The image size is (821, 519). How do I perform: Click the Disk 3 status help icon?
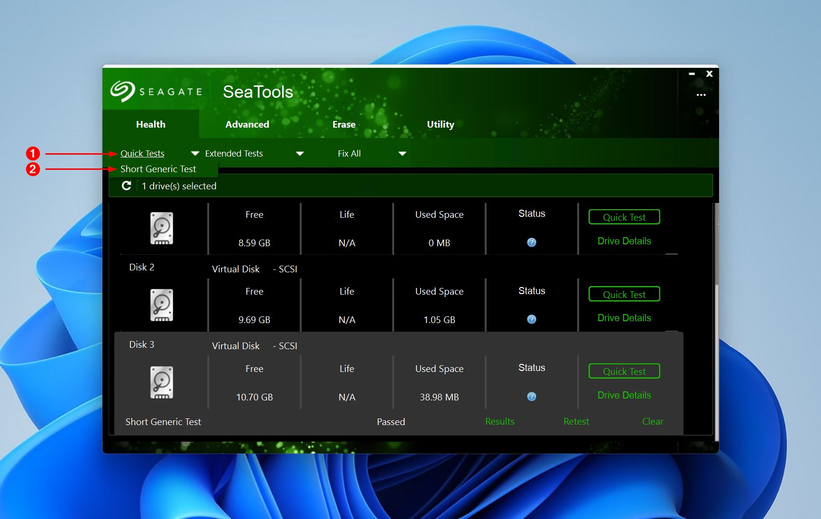532,397
